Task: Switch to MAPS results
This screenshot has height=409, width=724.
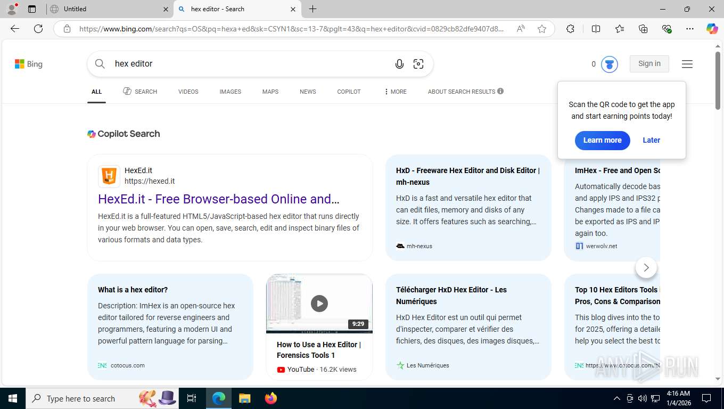Action: (x=270, y=92)
